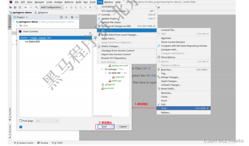Image resolution: width=249 pixels, height=146 pixels.
Task: Click the Open folder toolbar icon
Action: click(10, 7)
